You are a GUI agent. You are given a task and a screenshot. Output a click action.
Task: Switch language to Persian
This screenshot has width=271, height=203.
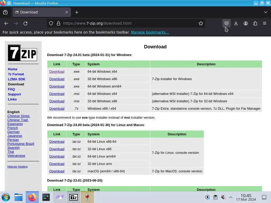point(13,140)
